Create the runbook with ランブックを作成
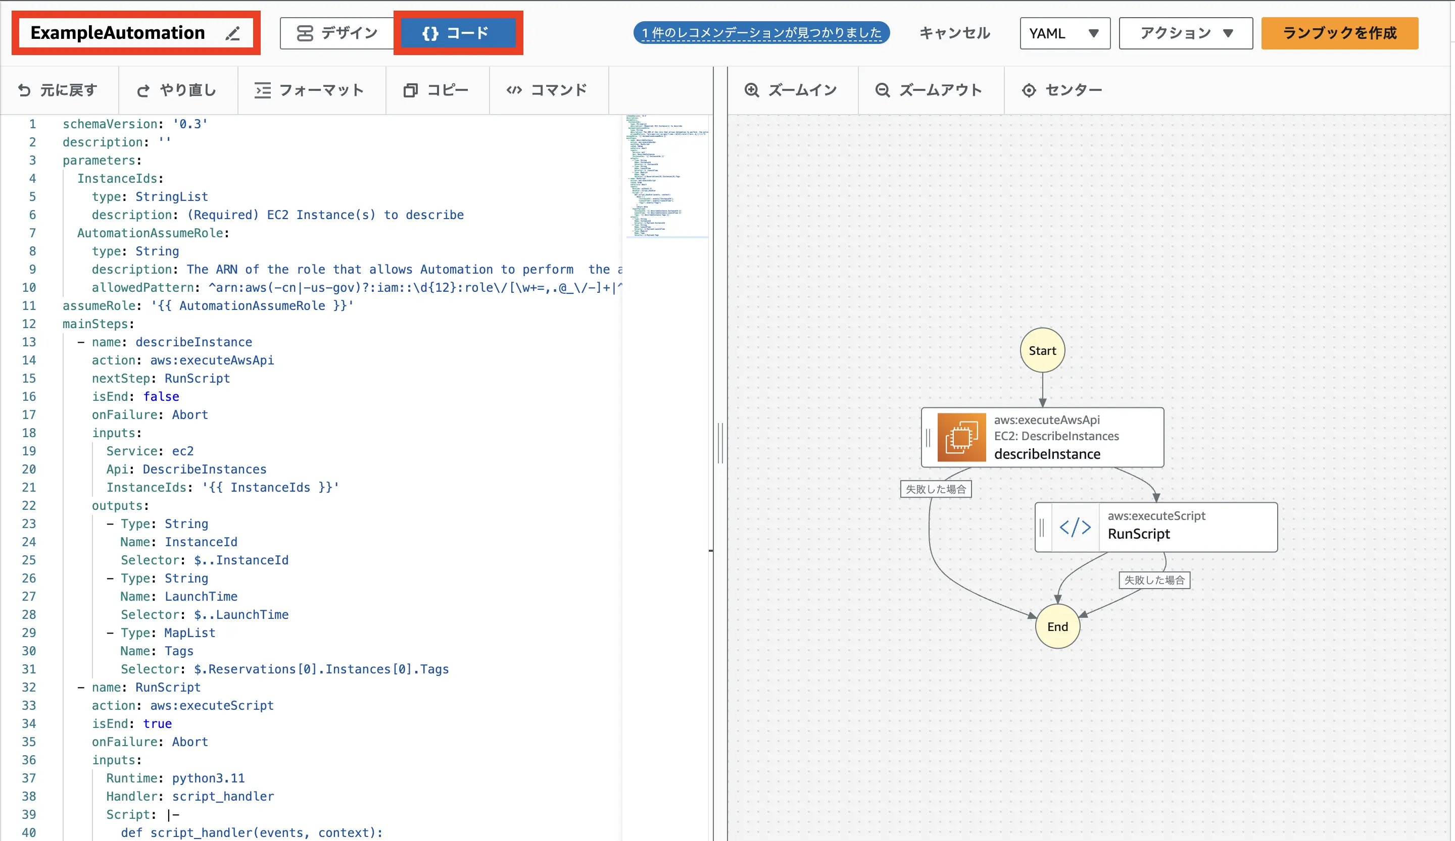 1339,33
